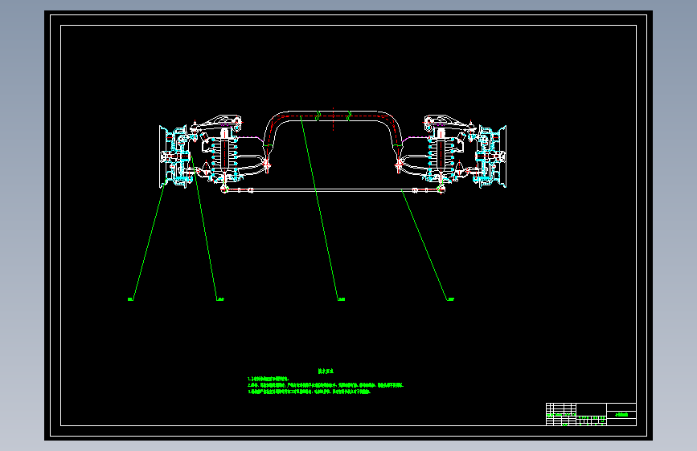Select the callout label of the cross member leader
This screenshot has width=697, height=451.
tap(342, 299)
